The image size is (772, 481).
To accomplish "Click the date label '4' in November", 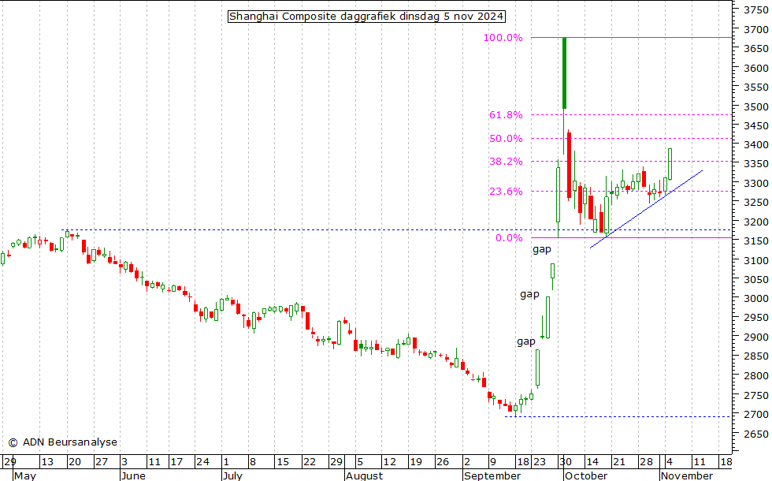I will pyautogui.click(x=669, y=462).
